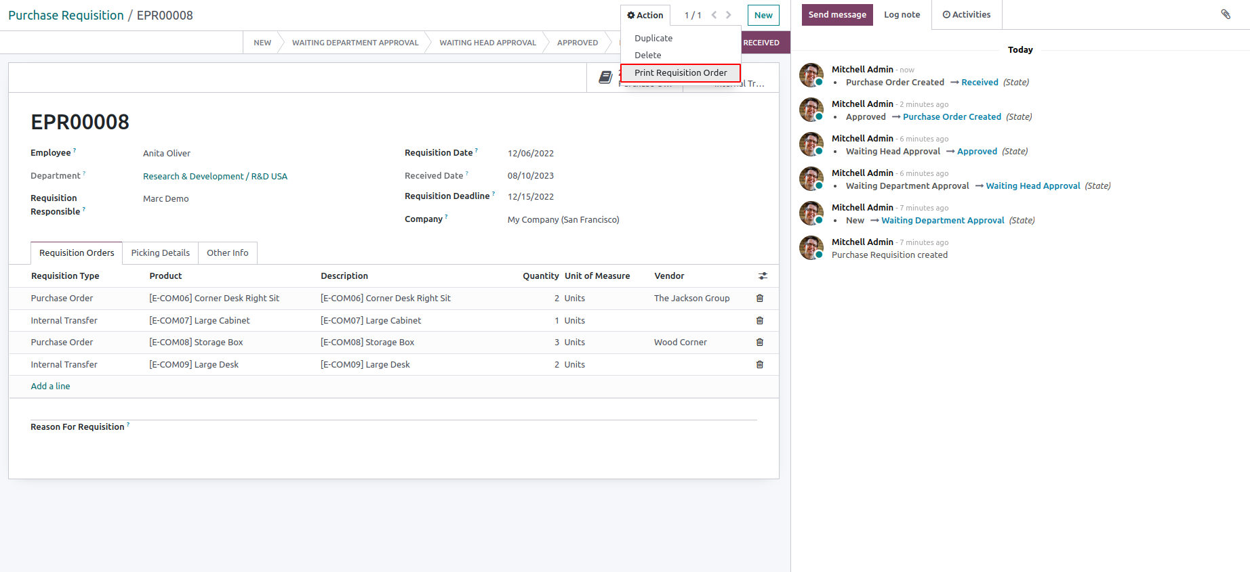Delete the Large Cabinet line
Viewport: 1250px width, 572px height.
760,321
